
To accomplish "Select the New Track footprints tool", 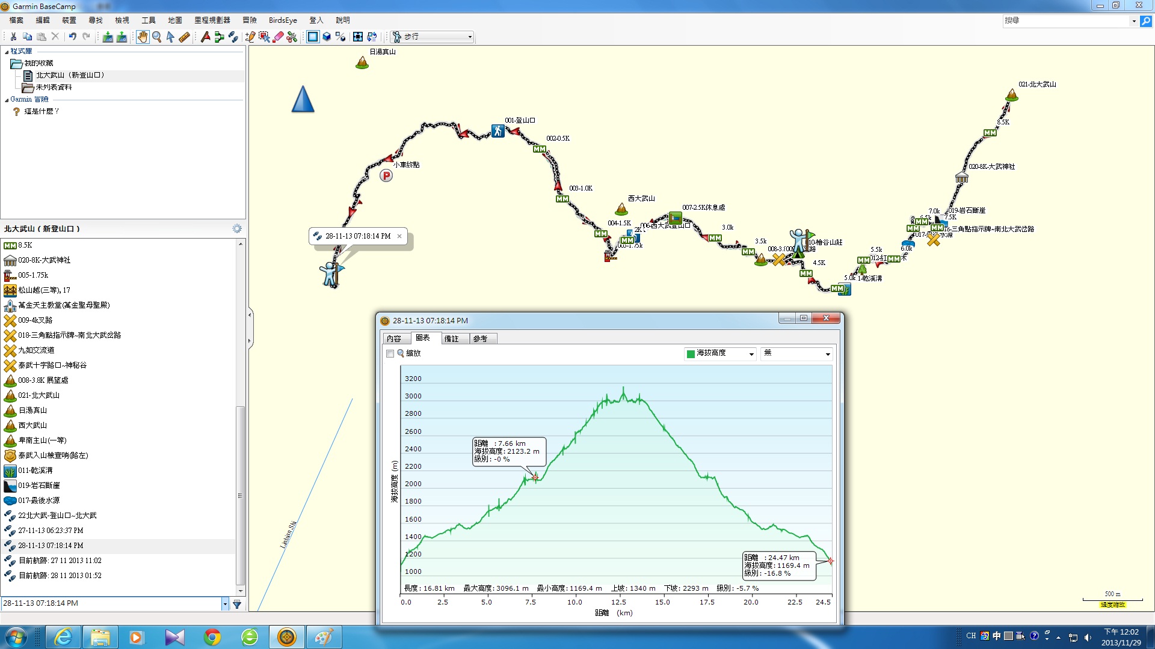I will [233, 37].
